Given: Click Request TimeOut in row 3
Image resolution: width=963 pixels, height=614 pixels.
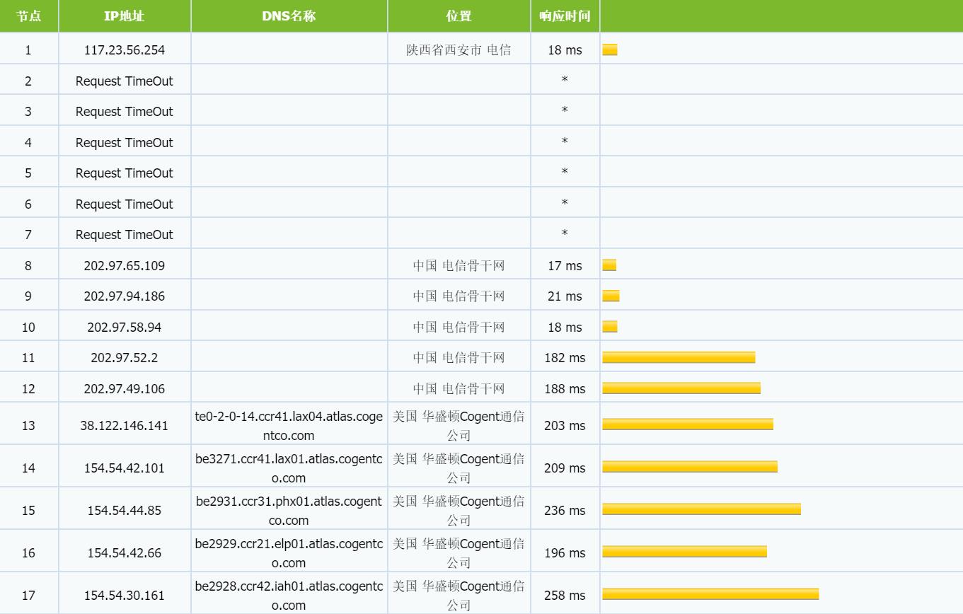Looking at the screenshot, I should click(125, 112).
